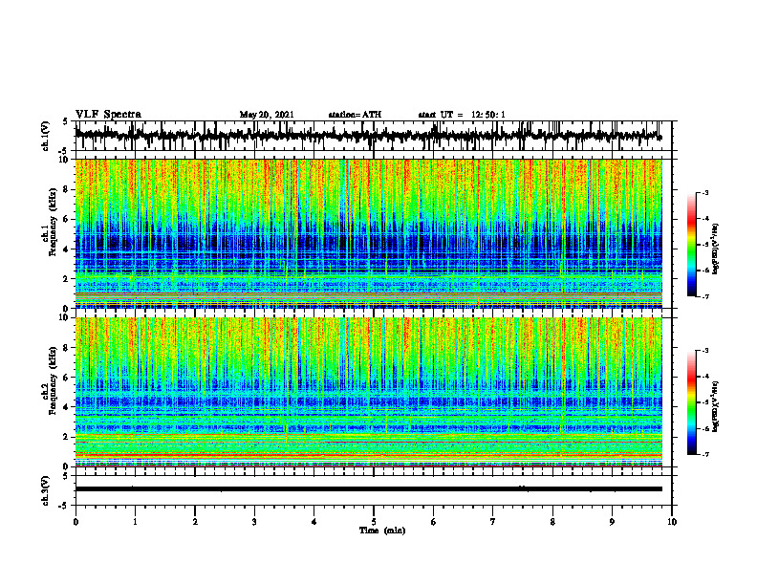Click the 'VLF Spectra' title text

[108, 115]
